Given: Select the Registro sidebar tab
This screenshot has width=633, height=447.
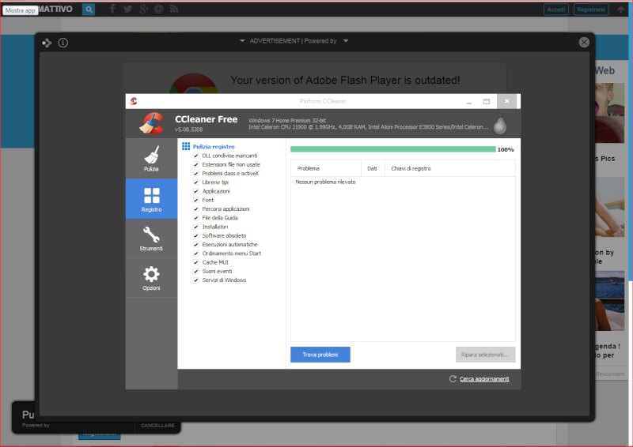Looking at the screenshot, I should coord(151,199).
